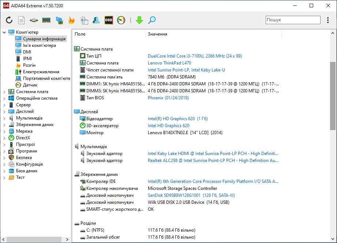Select Портативний комп'ютер tree item
The width and height of the screenshot is (337, 243).
point(46,78)
